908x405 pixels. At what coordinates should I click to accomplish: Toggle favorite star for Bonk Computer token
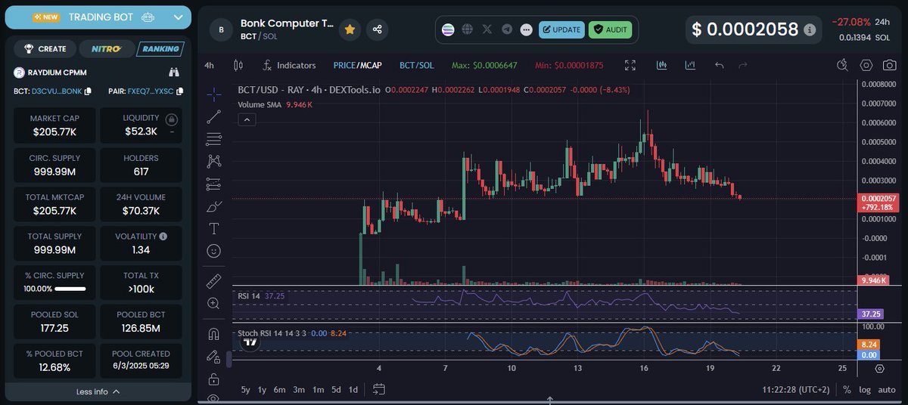(x=350, y=29)
